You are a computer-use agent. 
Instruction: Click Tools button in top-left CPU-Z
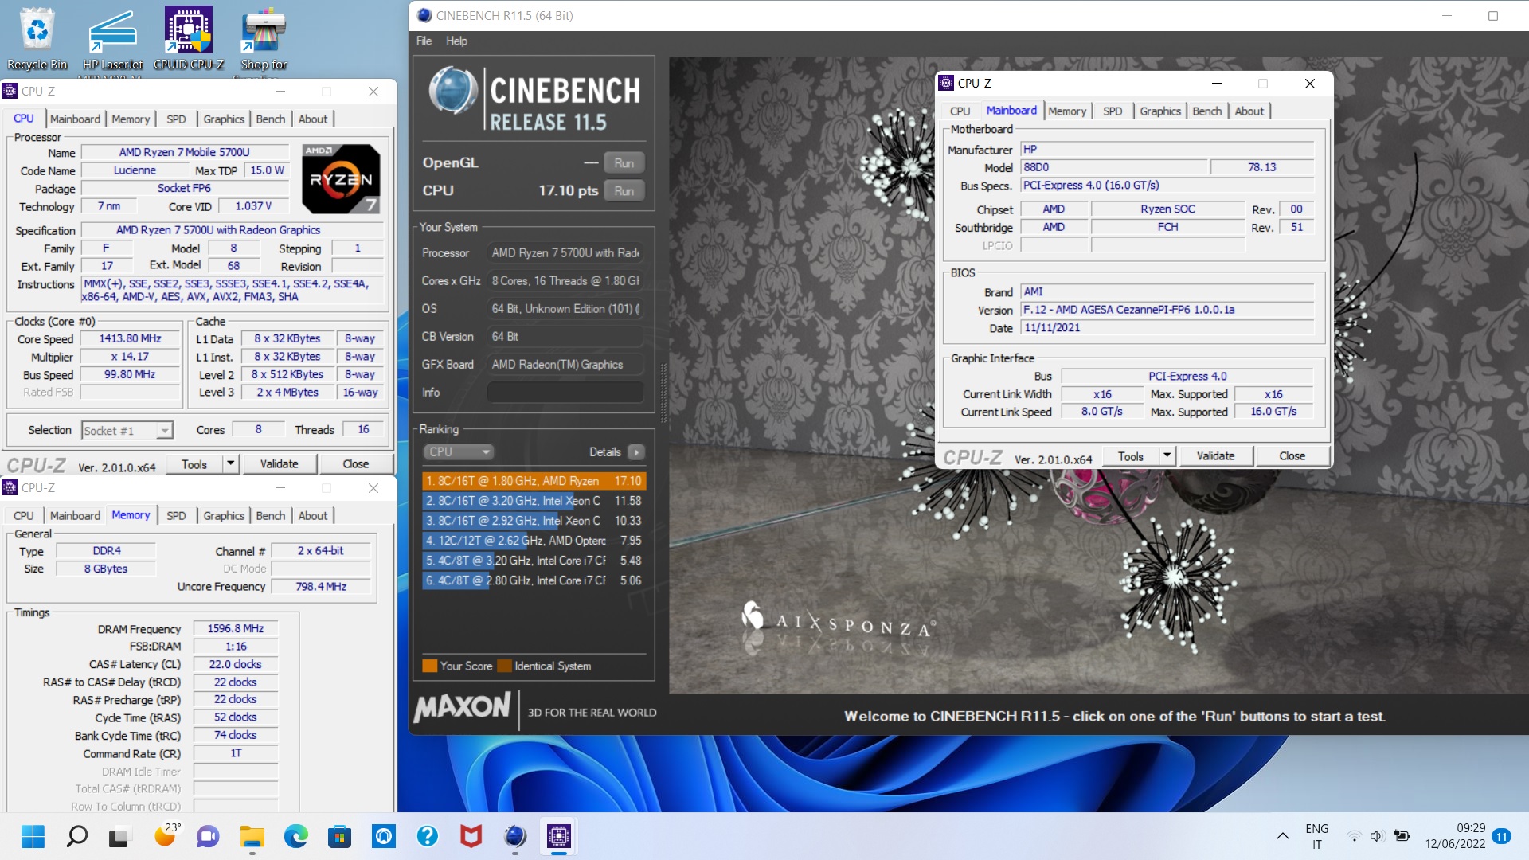click(194, 463)
